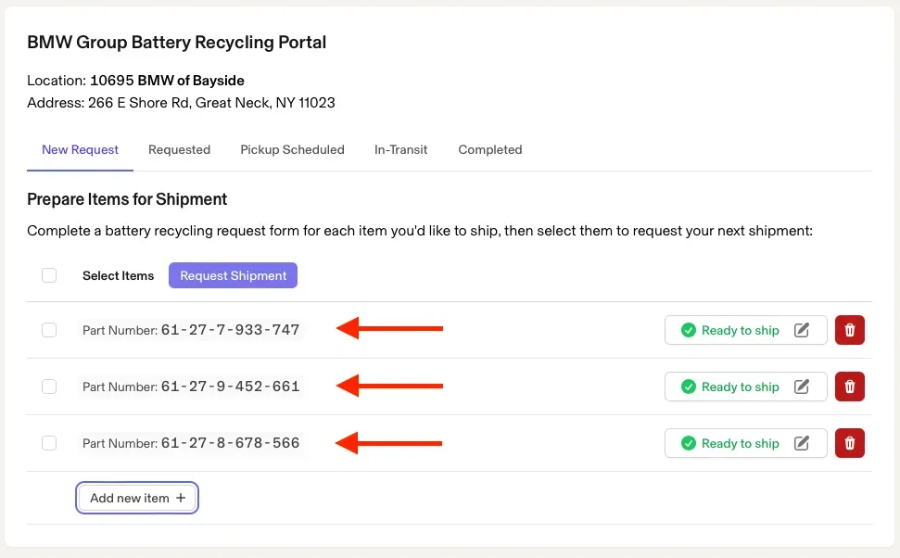Select part number text 61-27-7-933-747
Image resolution: width=900 pixels, height=558 pixels.
pos(230,330)
